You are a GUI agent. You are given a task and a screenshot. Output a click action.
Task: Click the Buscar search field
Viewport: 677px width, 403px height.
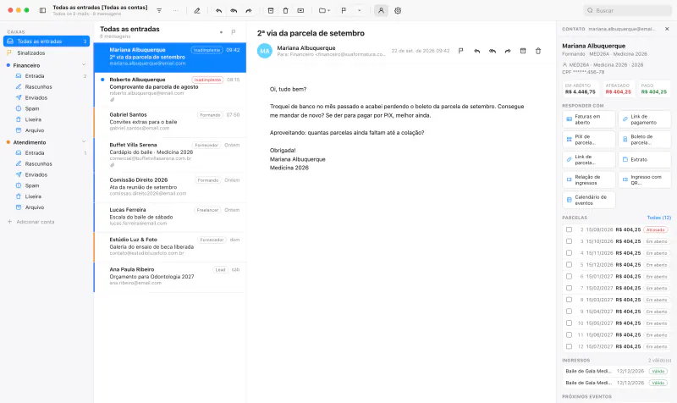tap(627, 10)
